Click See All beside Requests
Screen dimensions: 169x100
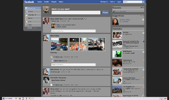coord(142,7)
